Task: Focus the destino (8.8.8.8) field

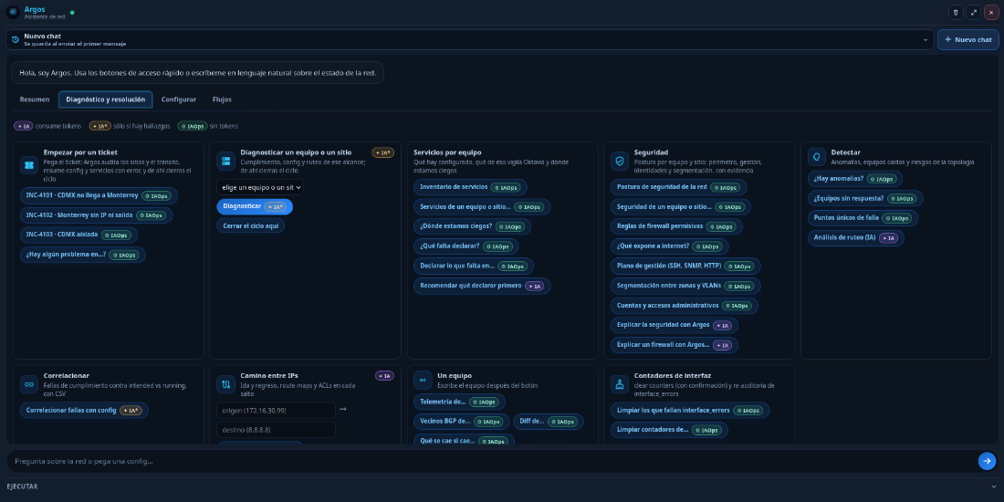Action: (x=276, y=430)
